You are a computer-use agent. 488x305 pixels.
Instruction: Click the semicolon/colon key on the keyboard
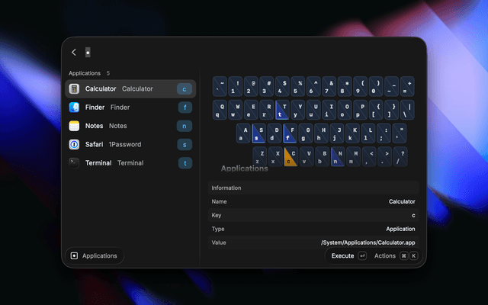pyautogui.click(x=384, y=133)
